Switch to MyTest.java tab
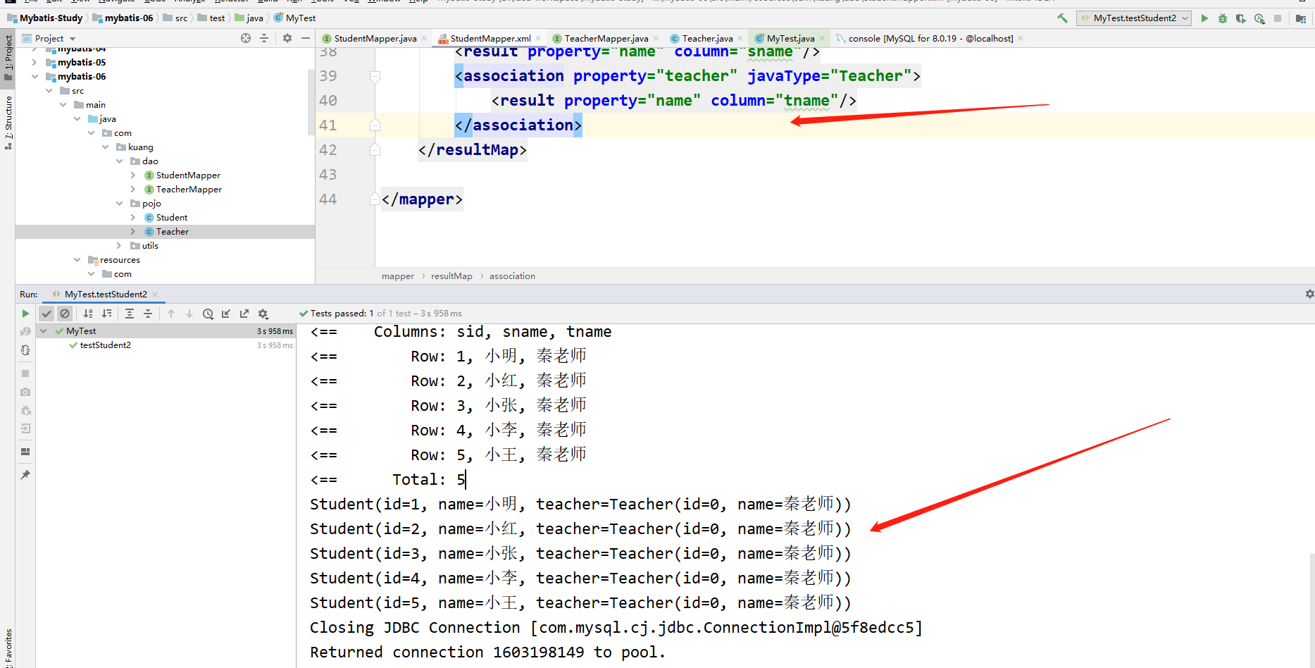The height and width of the screenshot is (668, 1315). click(x=790, y=39)
